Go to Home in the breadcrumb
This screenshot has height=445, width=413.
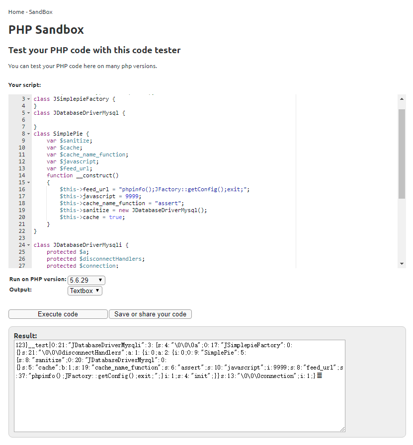tap(16, 12)
